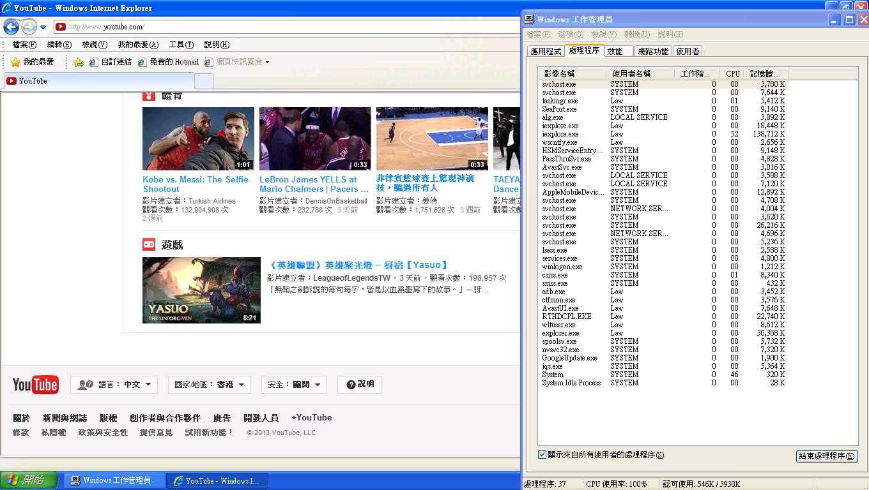Switch to the 效能 performance tab
Screen dimensions: 869x490
[x=618, y=52]
